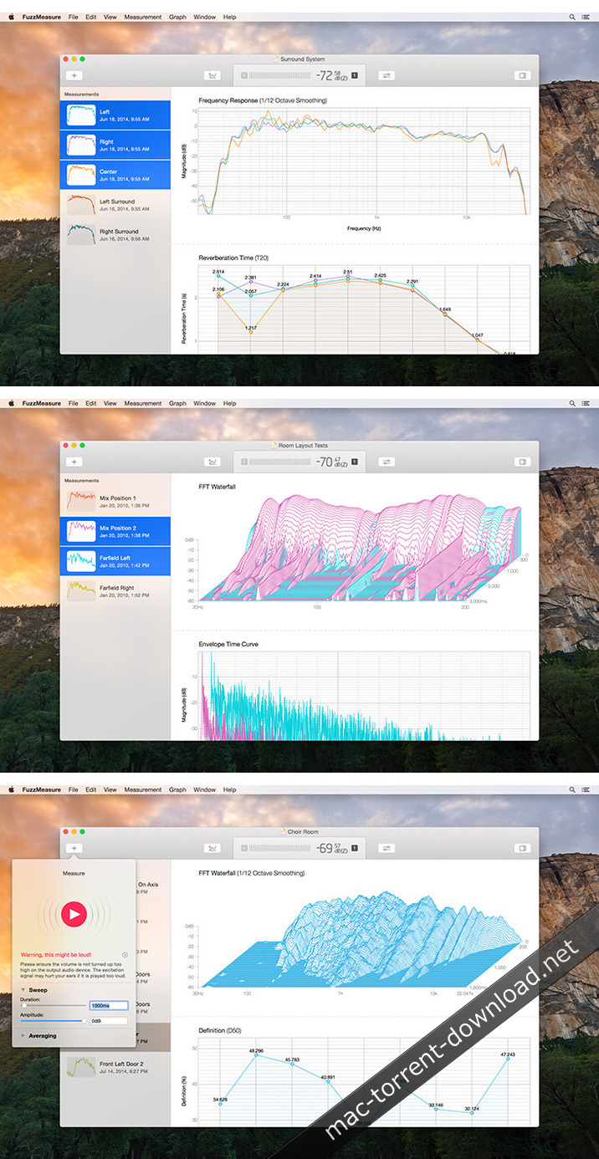The image size is (599, 1159).
Task: Click FFT Waterfall title in Choir Room window
Action: point(251,872)
